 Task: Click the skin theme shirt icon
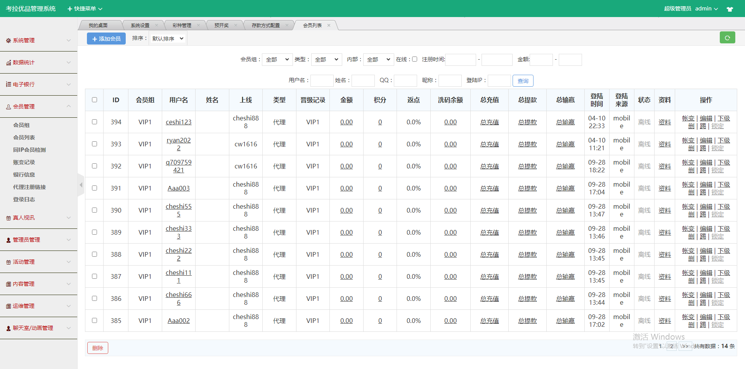729,9
